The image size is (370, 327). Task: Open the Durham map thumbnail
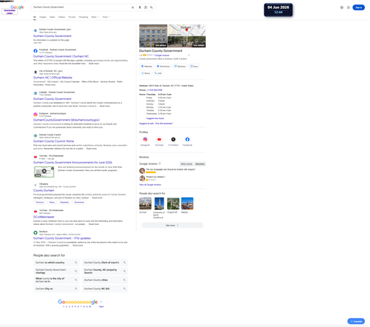(x=186, y=30)
